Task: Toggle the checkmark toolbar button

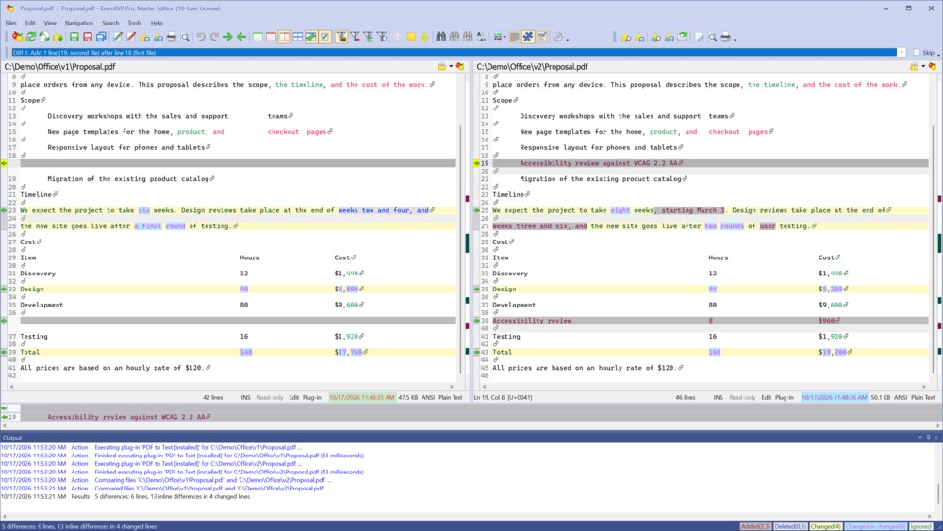Action: coord(324,38)
